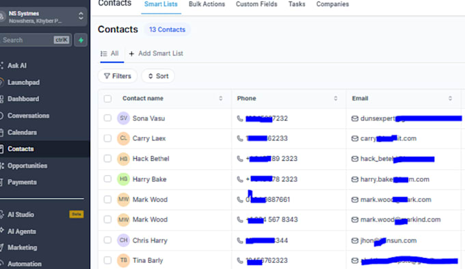
Task: Click the green lightning quick-action icon
Action: tap(81, 40)
